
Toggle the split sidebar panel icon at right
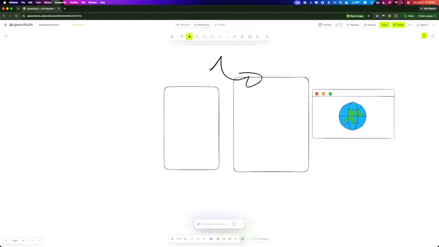[x=433, y=36]
